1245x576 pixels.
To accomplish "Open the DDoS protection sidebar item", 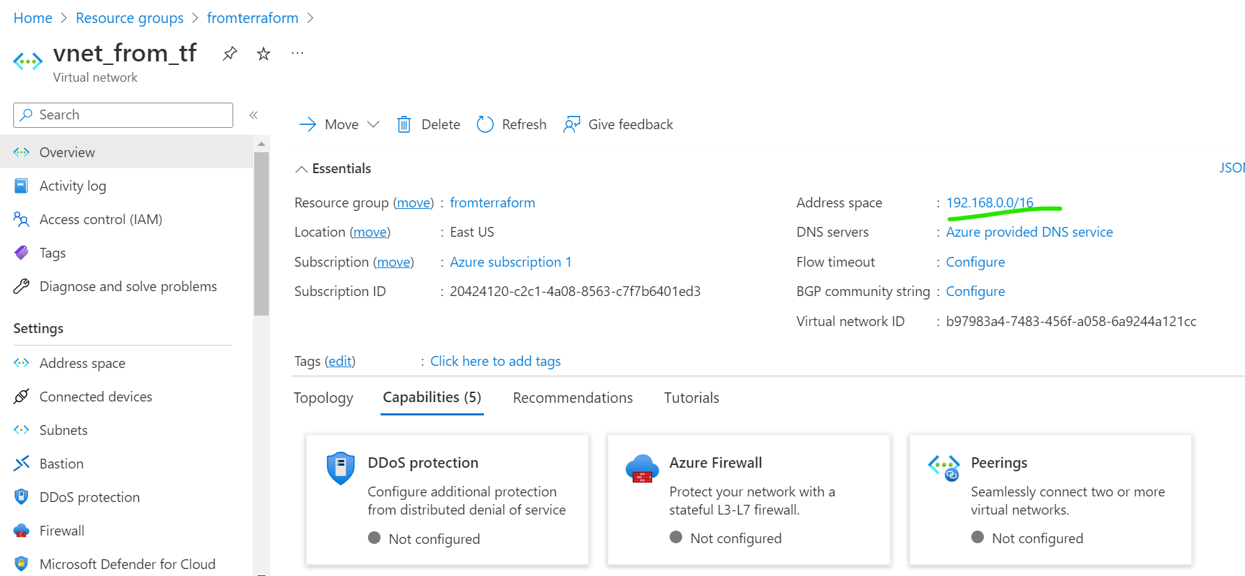I will tap(89, 497).
